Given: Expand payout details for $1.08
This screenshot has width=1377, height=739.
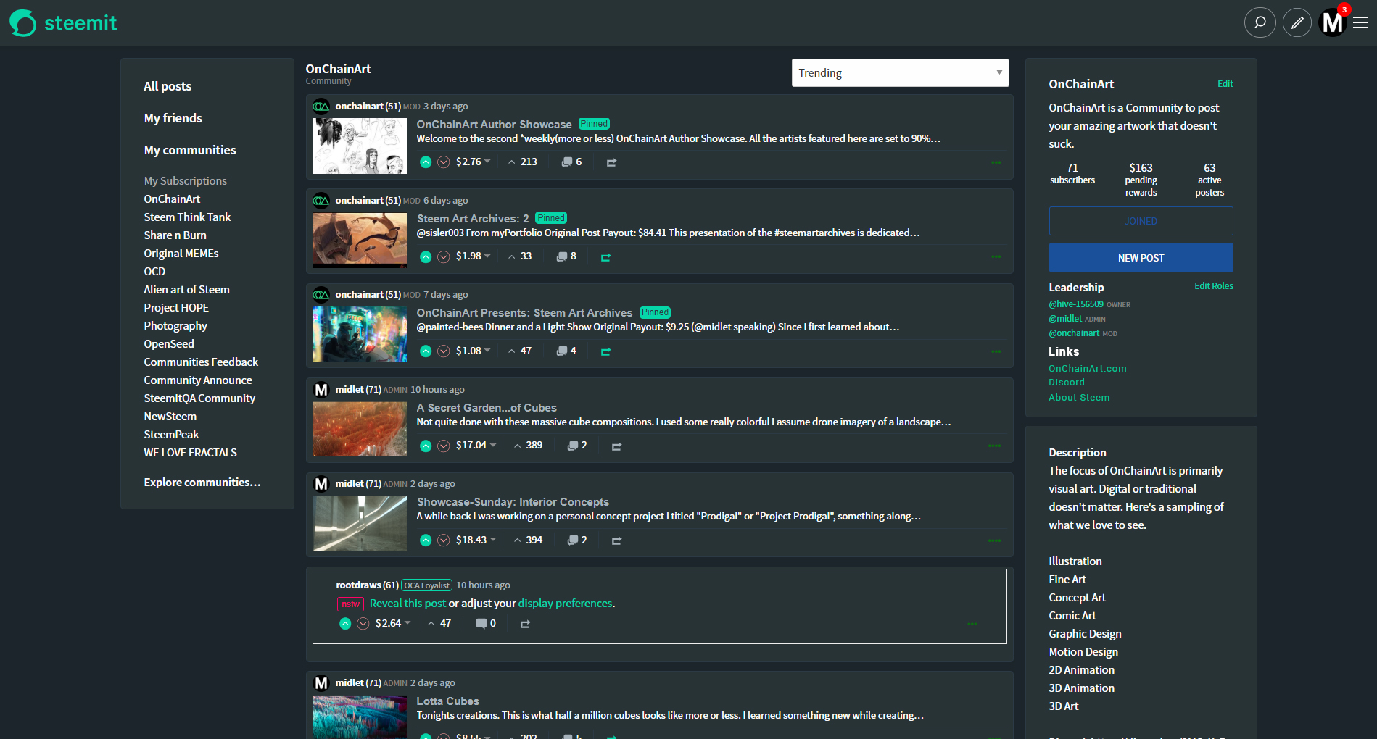Looking at the screenshot, I should [473, 351].
